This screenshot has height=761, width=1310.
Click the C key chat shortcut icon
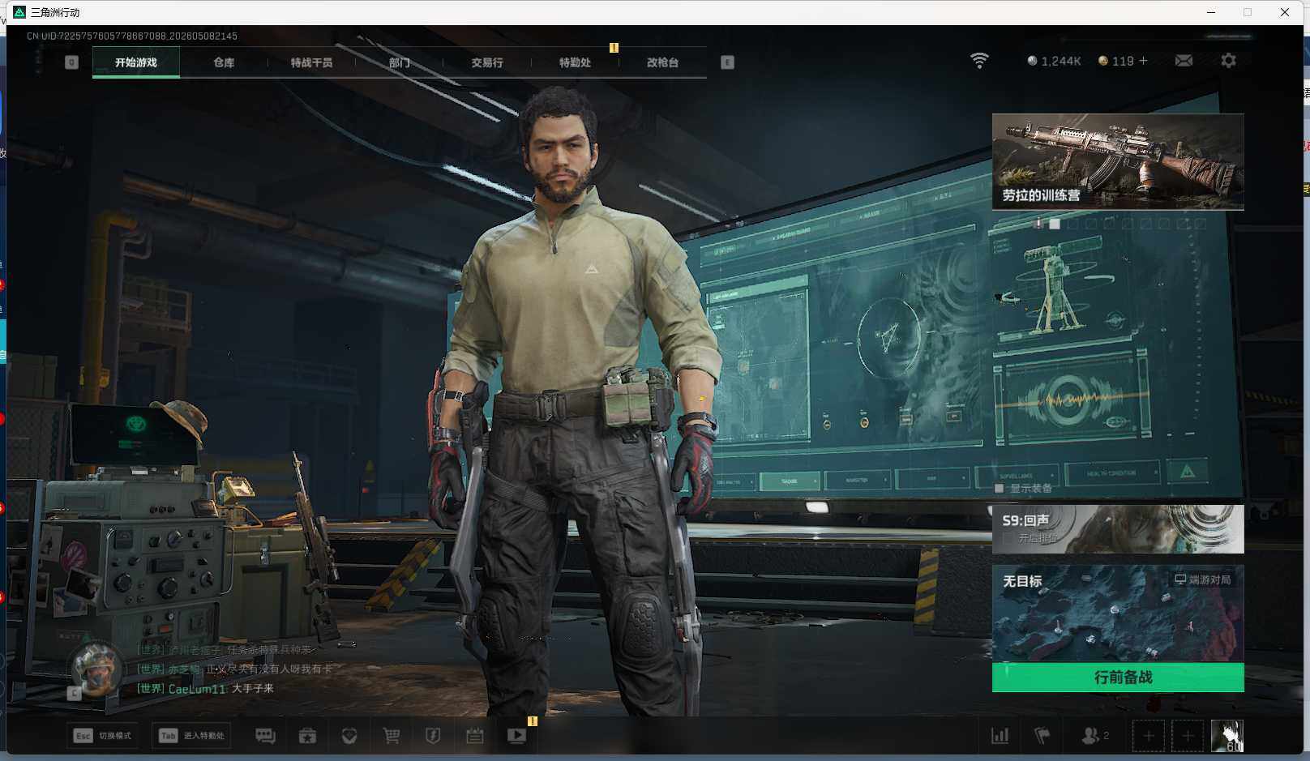pos(74,693)
